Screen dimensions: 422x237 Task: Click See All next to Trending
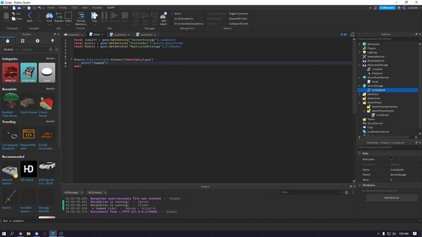(x=50, y=121)
